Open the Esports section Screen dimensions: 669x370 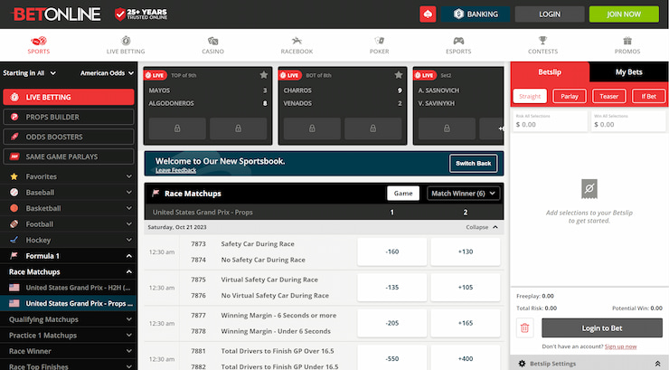click(458, 45)
